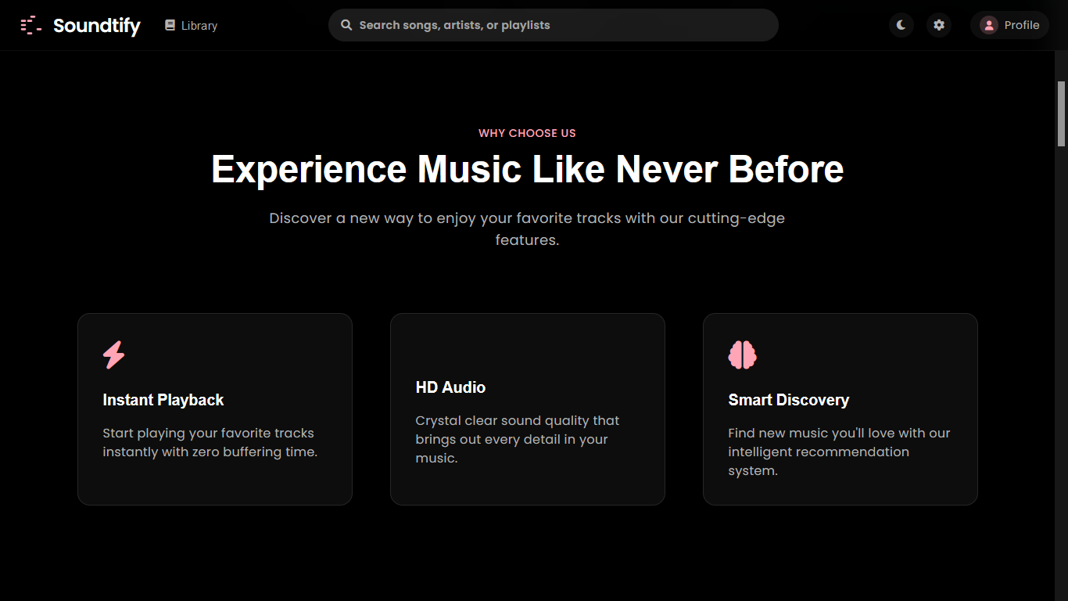This screenshot has width=1068, height=601.
Task: Click the magnifying glass search icon
Action: tap(346, 25)
